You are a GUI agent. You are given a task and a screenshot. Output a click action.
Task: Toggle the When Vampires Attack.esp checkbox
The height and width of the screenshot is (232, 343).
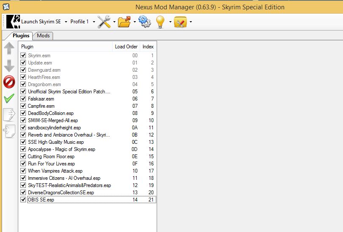(x=23, y=171)
